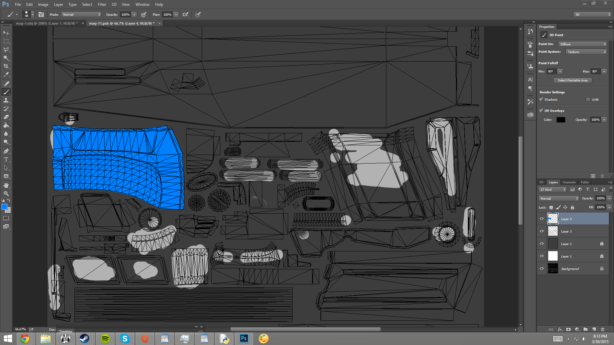Image resolution: width=614 pixels, height=345 pixels.
Task: Open the Filter menu
Action: pos(102,4)
